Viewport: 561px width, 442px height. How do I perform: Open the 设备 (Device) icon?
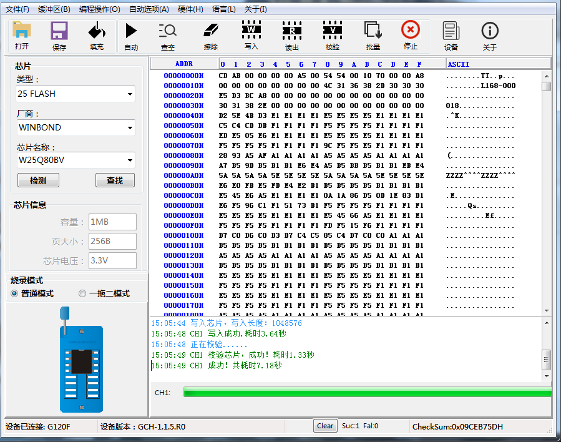pos(451,31)
